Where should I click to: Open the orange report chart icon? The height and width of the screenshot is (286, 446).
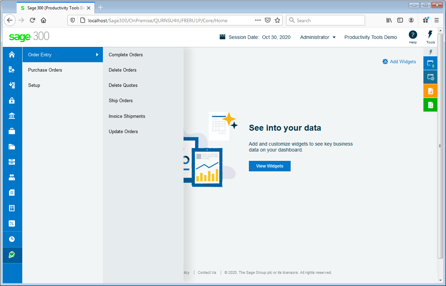tap(430, 91)
